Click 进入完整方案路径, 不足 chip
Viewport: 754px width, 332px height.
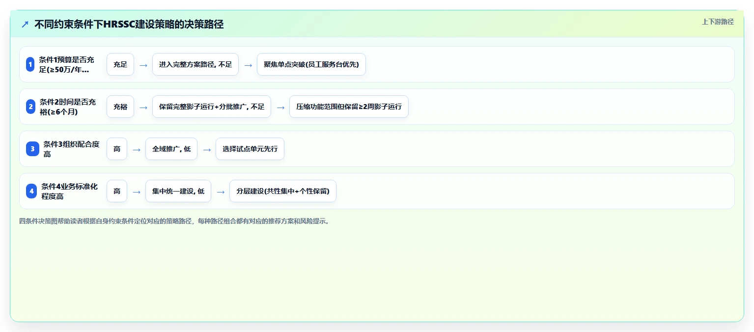point(195,64)
